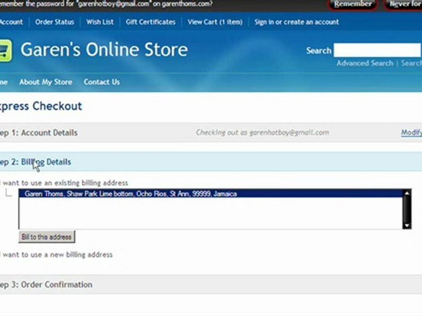
Task: Open the Advanced Search link
Action: pyautogui.click(x=365, y=63)
